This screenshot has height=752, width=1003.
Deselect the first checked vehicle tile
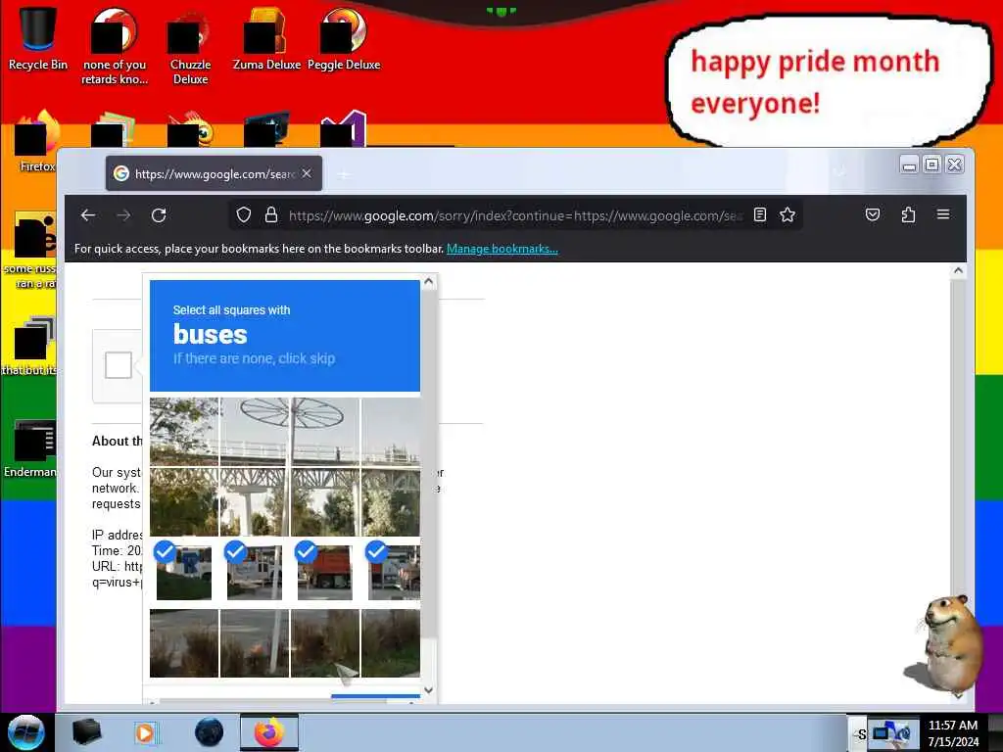[x=184, y=572]
